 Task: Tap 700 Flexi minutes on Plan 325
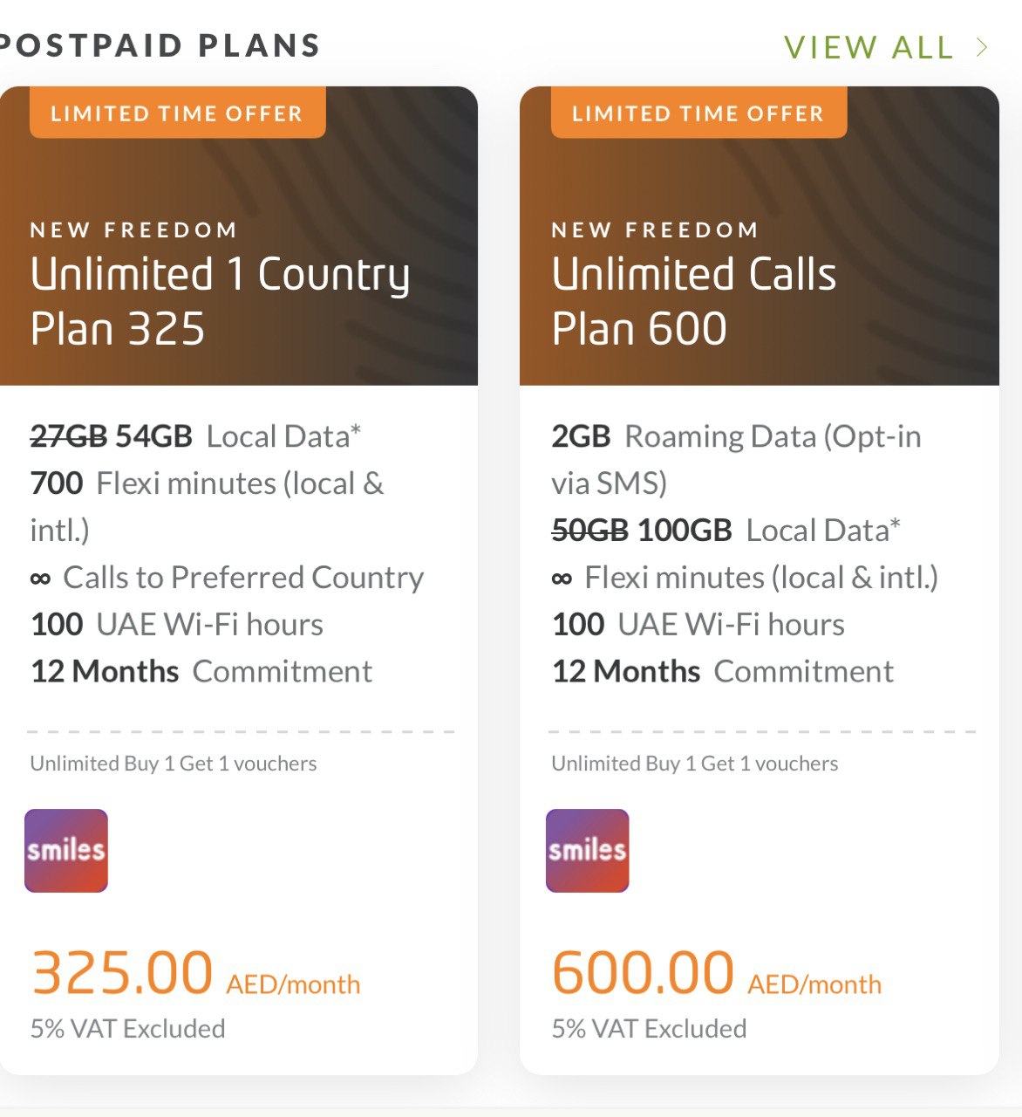point(207,484)
